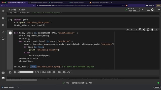The height and width of the screenshot is (90, 161).
Task: Click the horizontal scrollbar under the notebook
Action: click(x=21, y=80)
